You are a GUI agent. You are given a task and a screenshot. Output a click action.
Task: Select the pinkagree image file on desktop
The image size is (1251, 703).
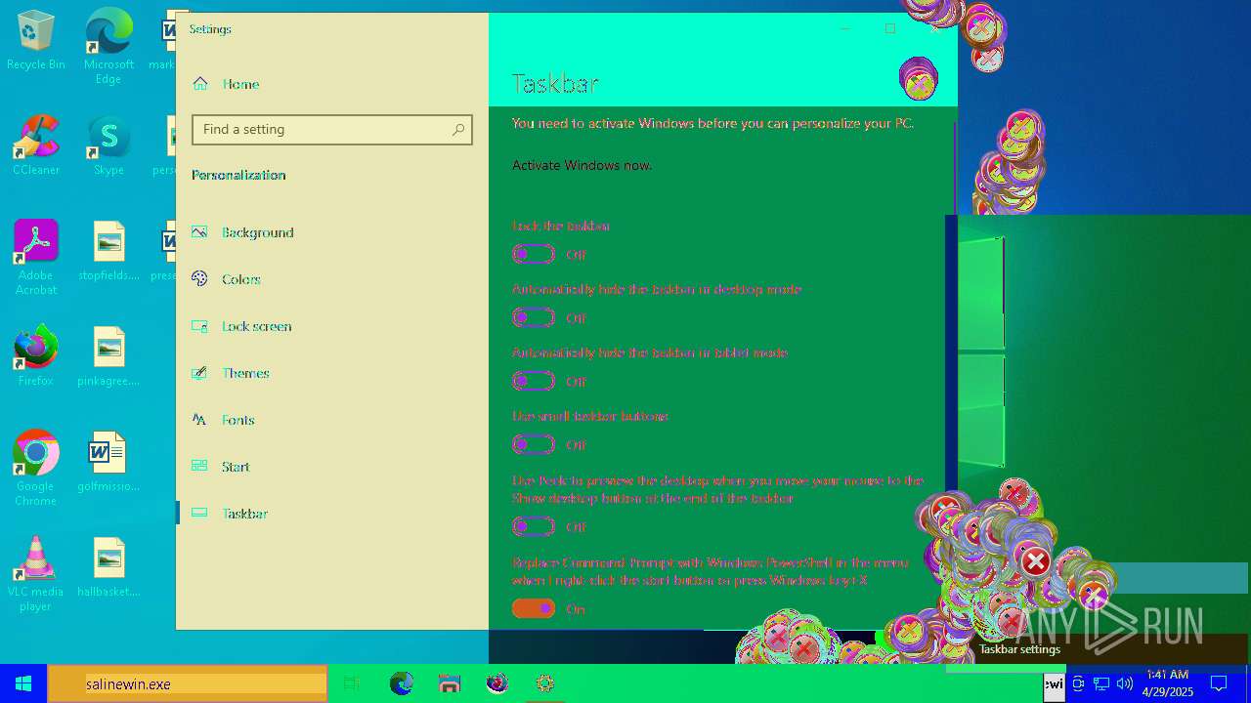108,356
